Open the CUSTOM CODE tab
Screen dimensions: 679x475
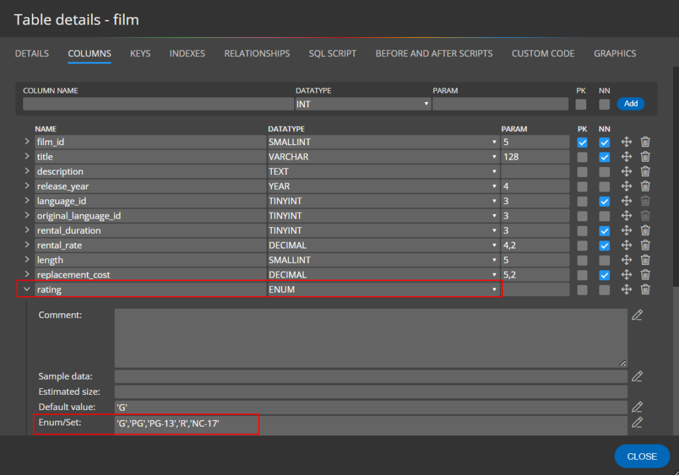(x=543, y=54)
